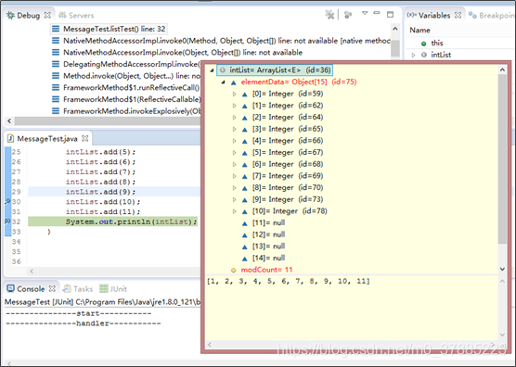Select the NativeMethodAccessorImpl.invoke0 stack frame

pyautogui.click(x=221, y=41)
